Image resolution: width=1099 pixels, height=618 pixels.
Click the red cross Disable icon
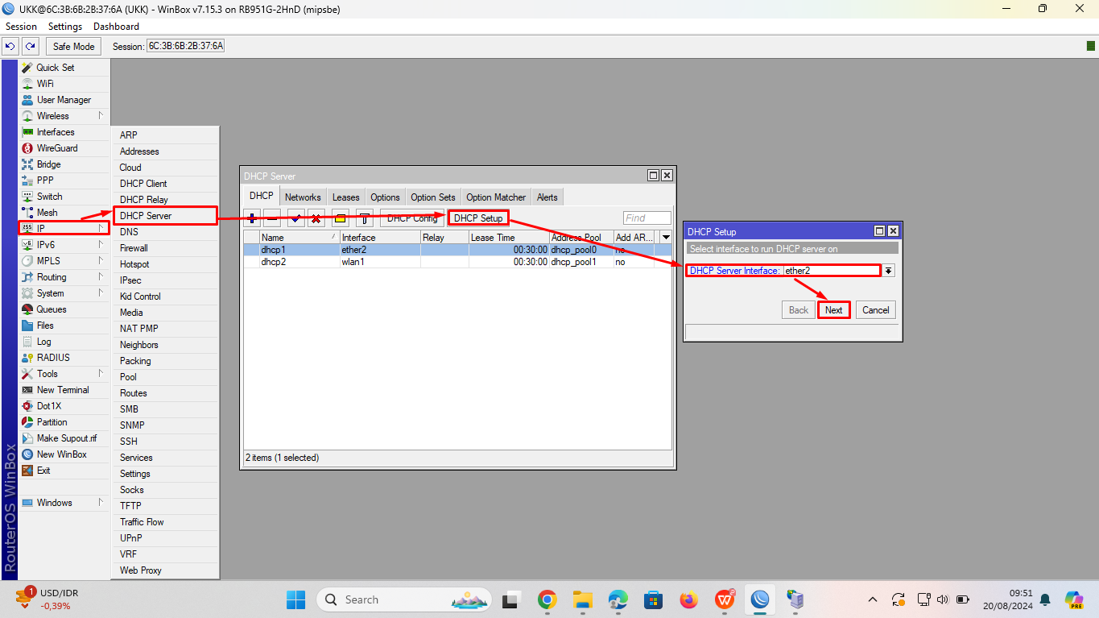tap(316, 218)
